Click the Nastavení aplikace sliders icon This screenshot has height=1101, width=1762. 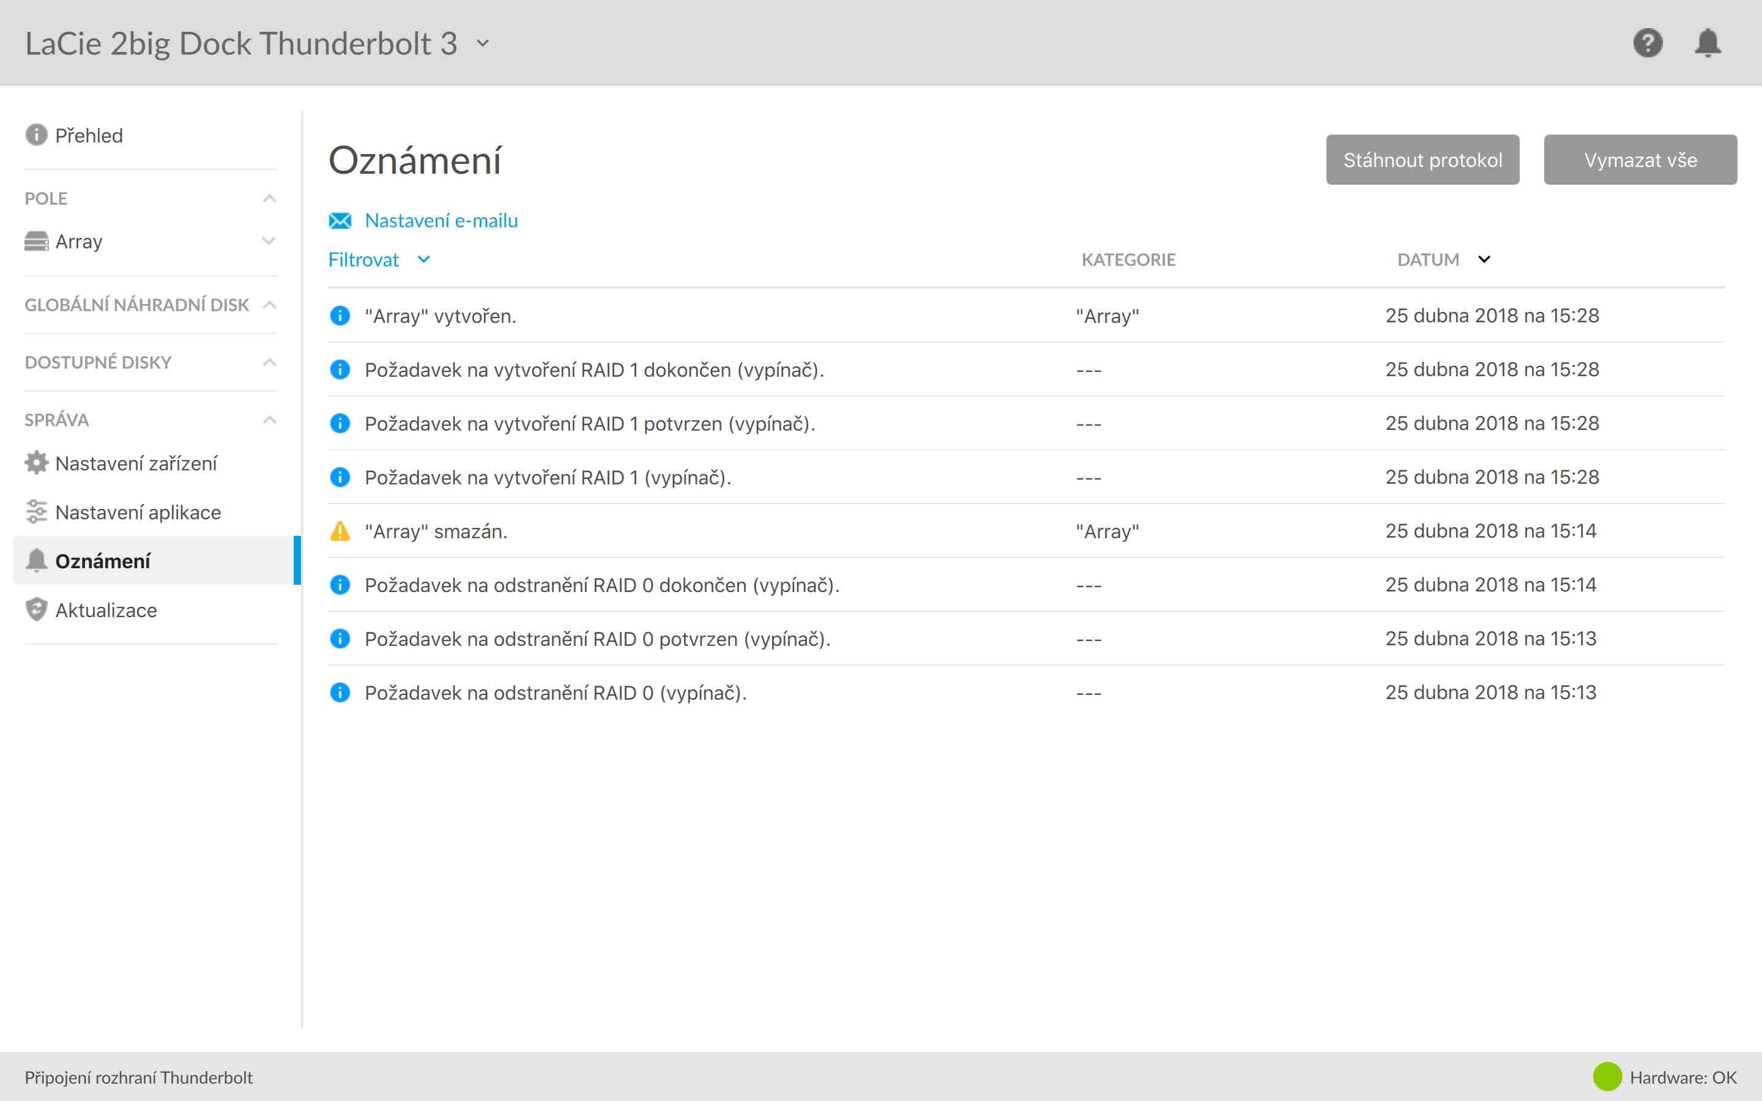click(x=35, y=512)
